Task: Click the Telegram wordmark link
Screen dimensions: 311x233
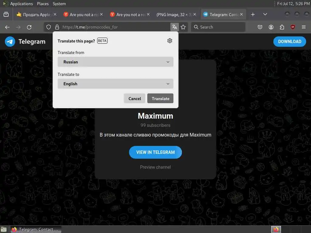Action: (x=32, y=42)
